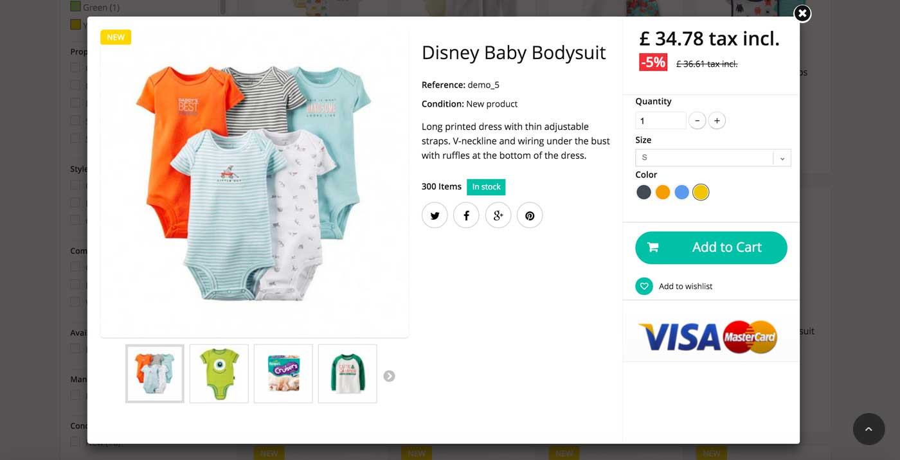Share product on Pinterest
Image resolution: width=900 pixels, height=460 pixels.
point(530,215)
